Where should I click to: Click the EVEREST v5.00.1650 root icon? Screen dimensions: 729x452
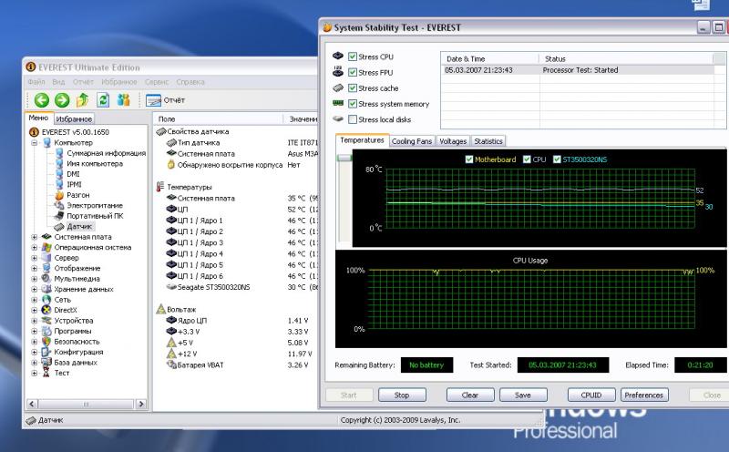[34, 132]
